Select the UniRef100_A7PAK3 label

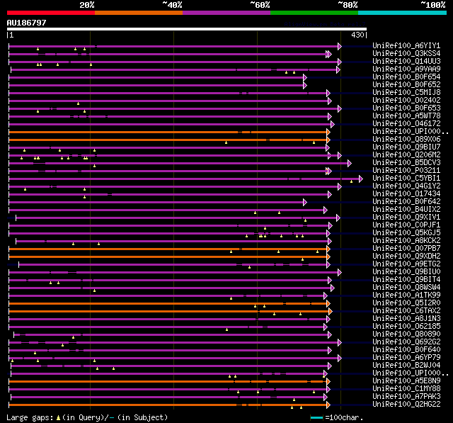[x=406, y=397]
